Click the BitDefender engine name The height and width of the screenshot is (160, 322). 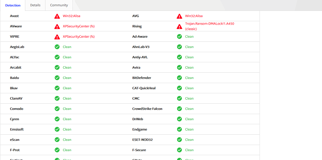pyautogui.click(x=142, y=78)
